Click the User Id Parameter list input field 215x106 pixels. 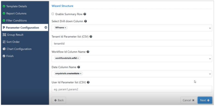pos(132,89)
